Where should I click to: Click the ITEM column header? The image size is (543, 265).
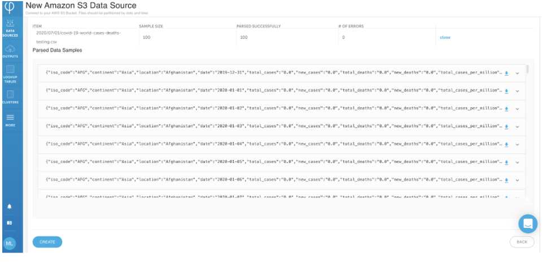(36, 26)
